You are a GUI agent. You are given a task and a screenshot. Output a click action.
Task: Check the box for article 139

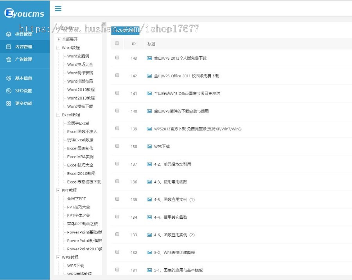(117, 128)
